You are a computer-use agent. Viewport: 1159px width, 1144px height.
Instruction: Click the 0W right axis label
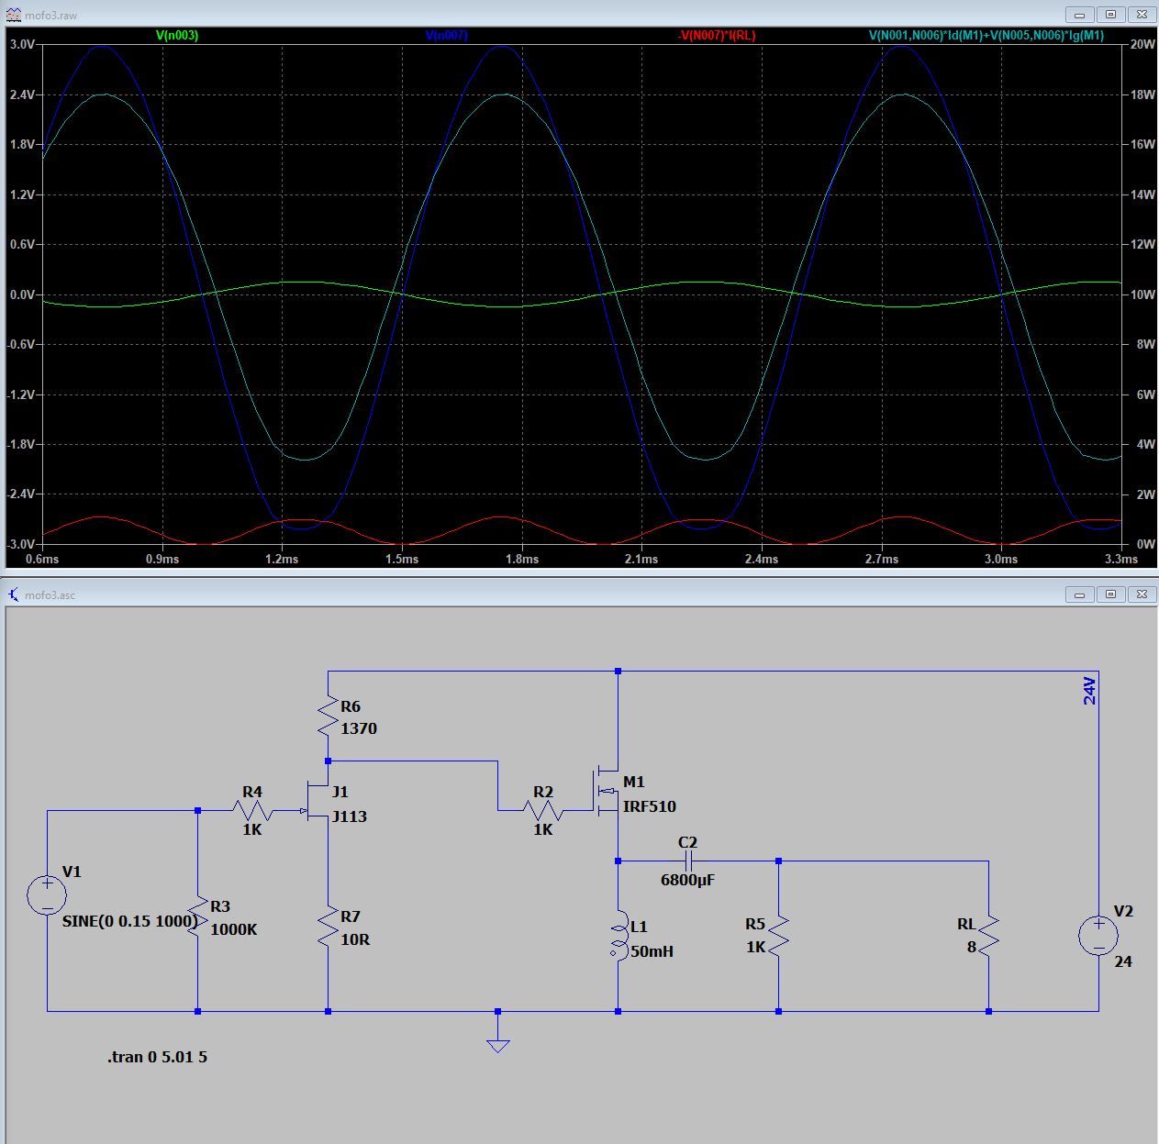1146,544
